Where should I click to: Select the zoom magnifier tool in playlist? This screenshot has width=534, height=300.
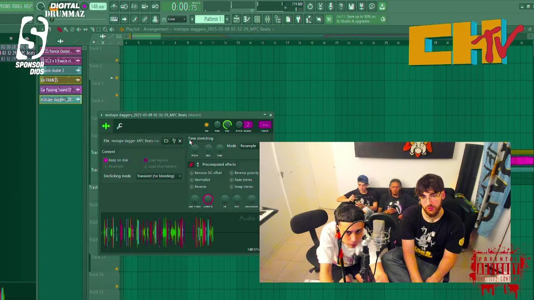click(105, 29)
